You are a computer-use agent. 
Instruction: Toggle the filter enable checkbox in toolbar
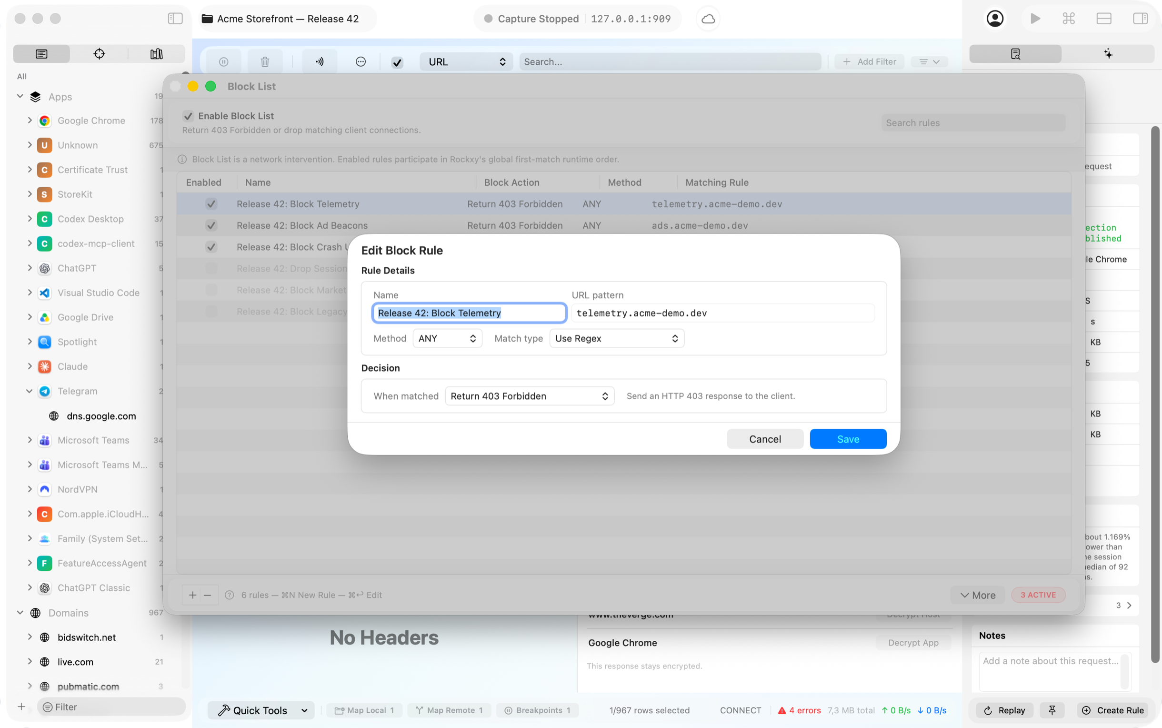397,62
